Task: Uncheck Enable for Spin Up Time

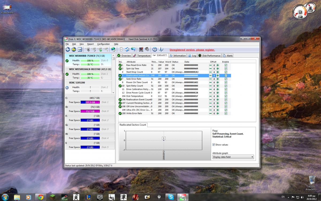Action: coord(226,69)
